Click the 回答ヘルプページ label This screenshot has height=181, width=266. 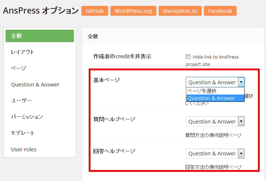(114, 151)
